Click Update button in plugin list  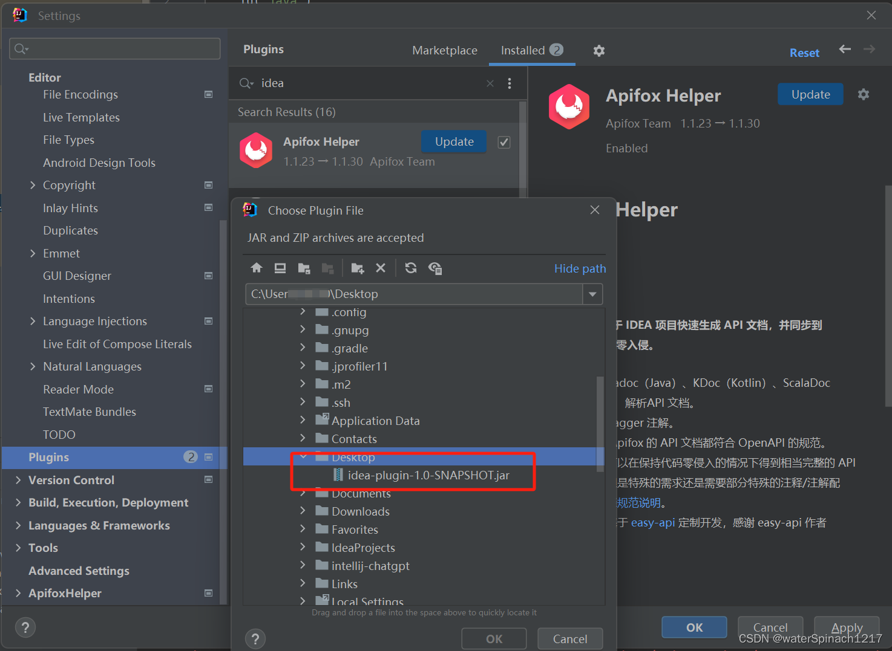[x=454, y=141]
